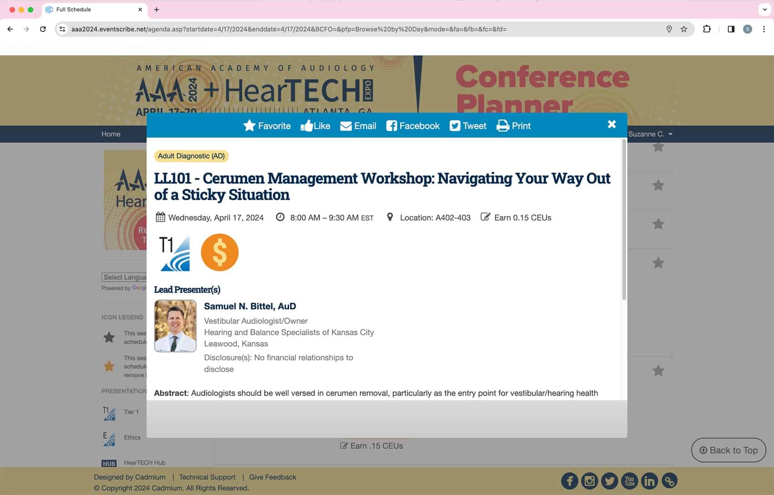Click the gray star icon in Icon Legend

click(x=109, y=337)
